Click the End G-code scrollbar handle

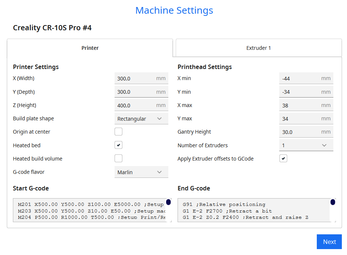point(333,202)
